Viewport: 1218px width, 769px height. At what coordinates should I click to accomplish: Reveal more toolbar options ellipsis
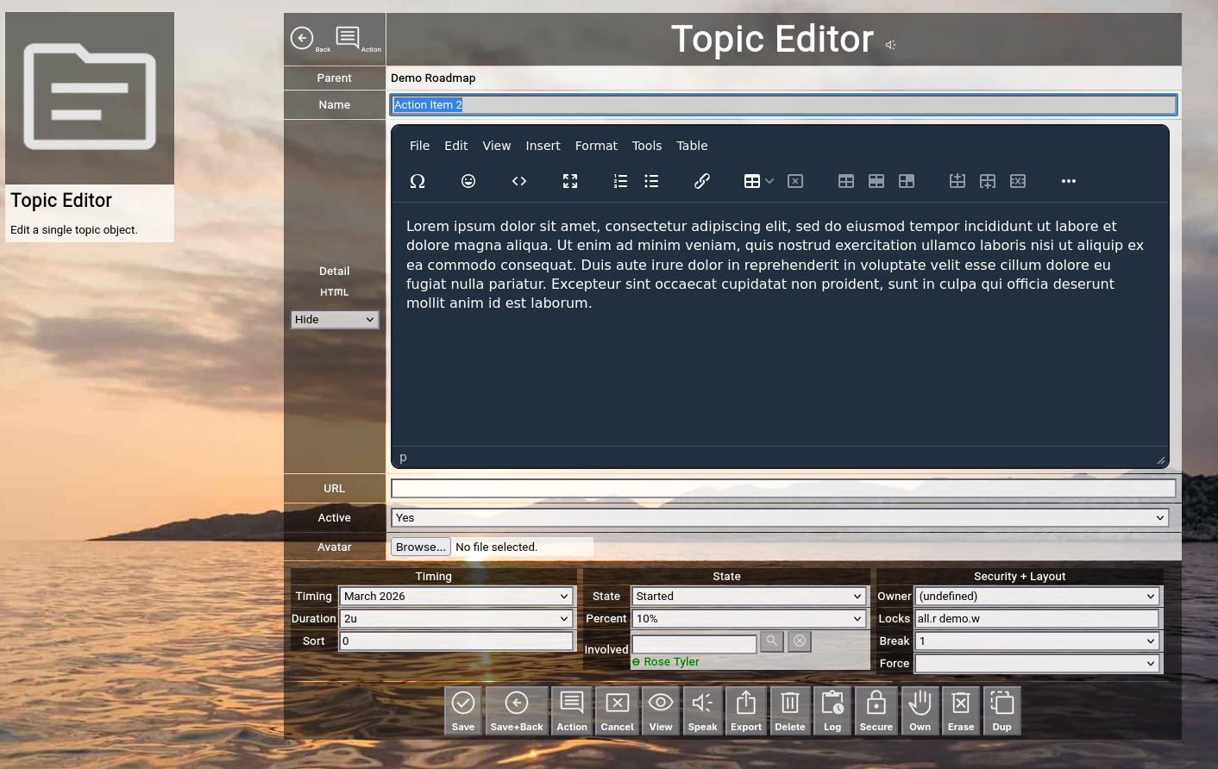point(1069,181)
